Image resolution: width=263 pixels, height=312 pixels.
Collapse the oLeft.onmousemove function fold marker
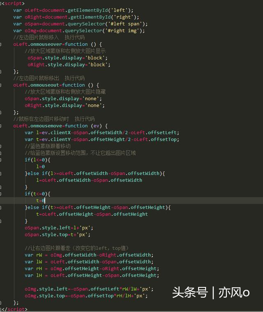(x=0, y=126)
